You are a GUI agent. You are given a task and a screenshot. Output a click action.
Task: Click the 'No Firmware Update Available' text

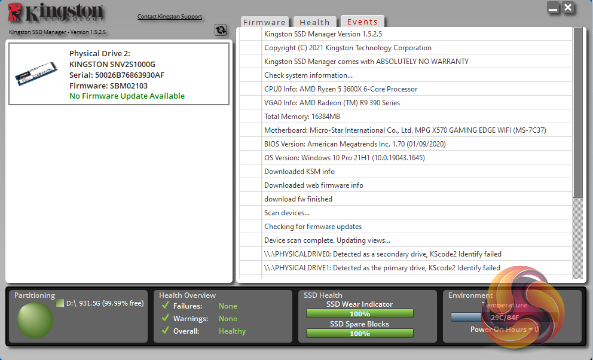click(x=127, y=96)
